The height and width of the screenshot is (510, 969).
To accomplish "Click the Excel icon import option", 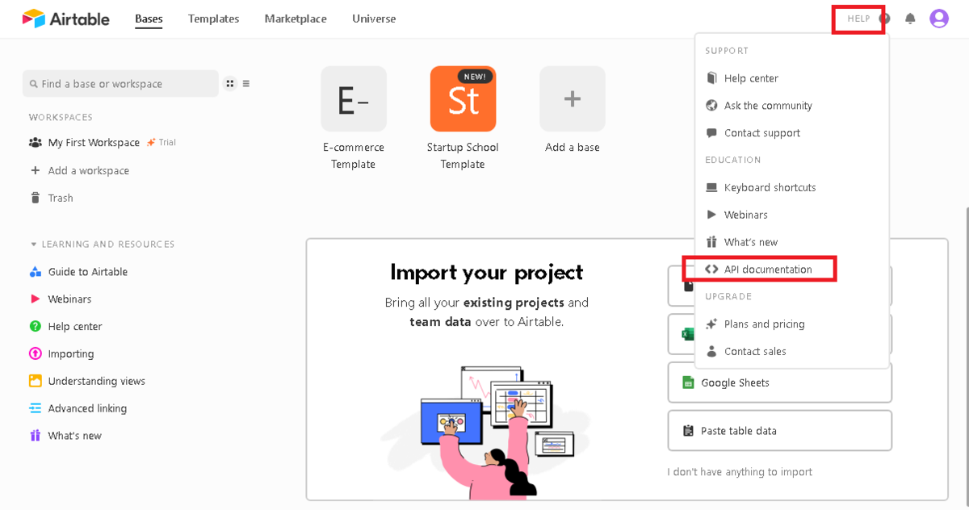I will pyautogui.click(x=688, y=334).
